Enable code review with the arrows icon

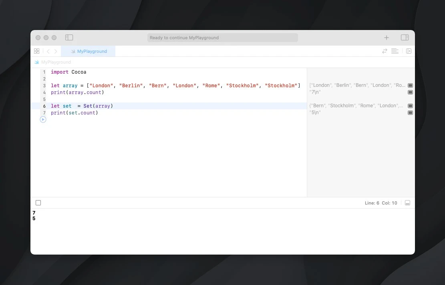385,51
